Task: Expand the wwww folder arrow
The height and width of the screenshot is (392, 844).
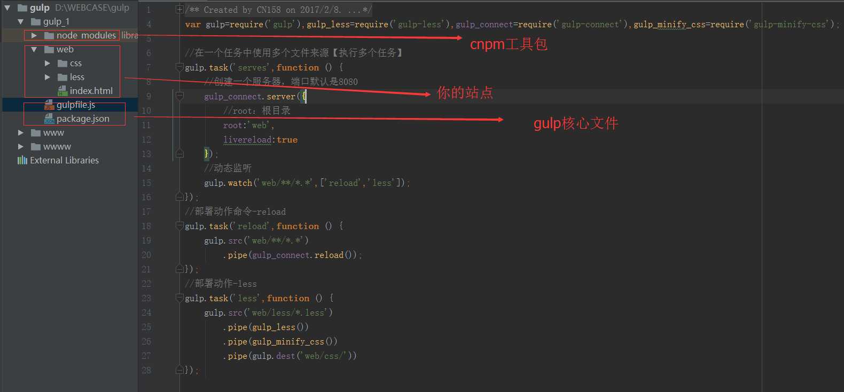Action: [21, 147]
